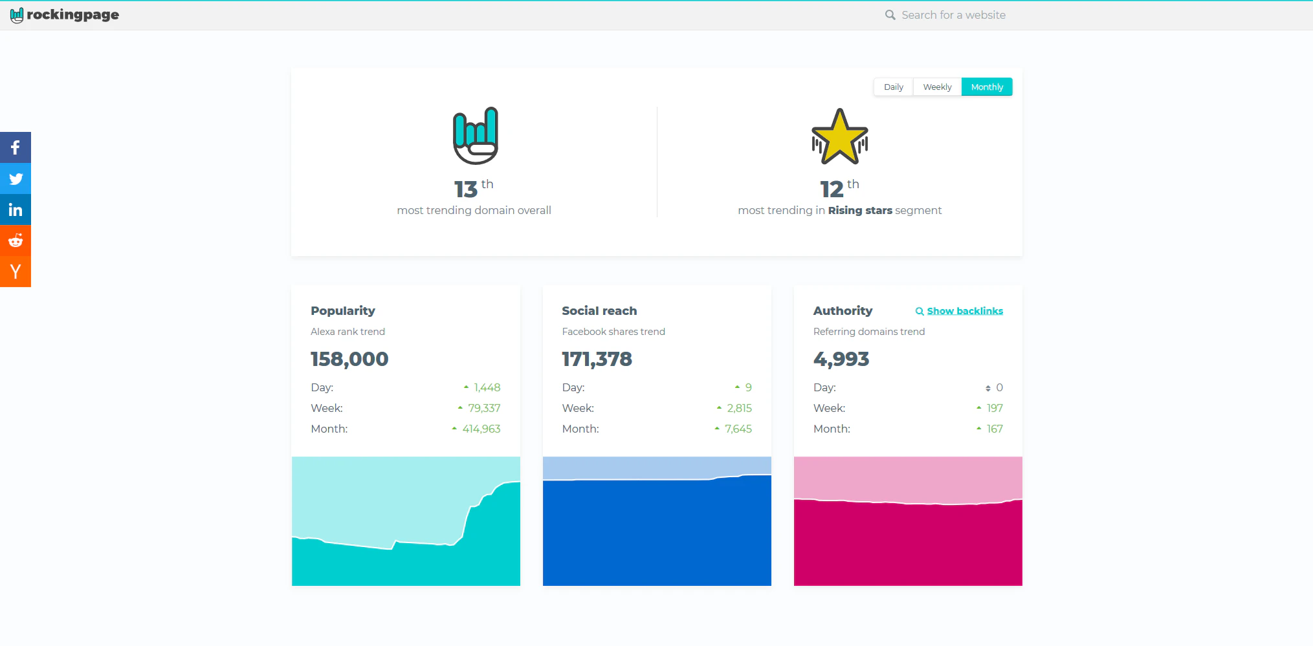Image resolution: width=1313 pixels, height=646 pixels.
Task: Share on Reddit via sidebar icon
Action: click(16, 241)
